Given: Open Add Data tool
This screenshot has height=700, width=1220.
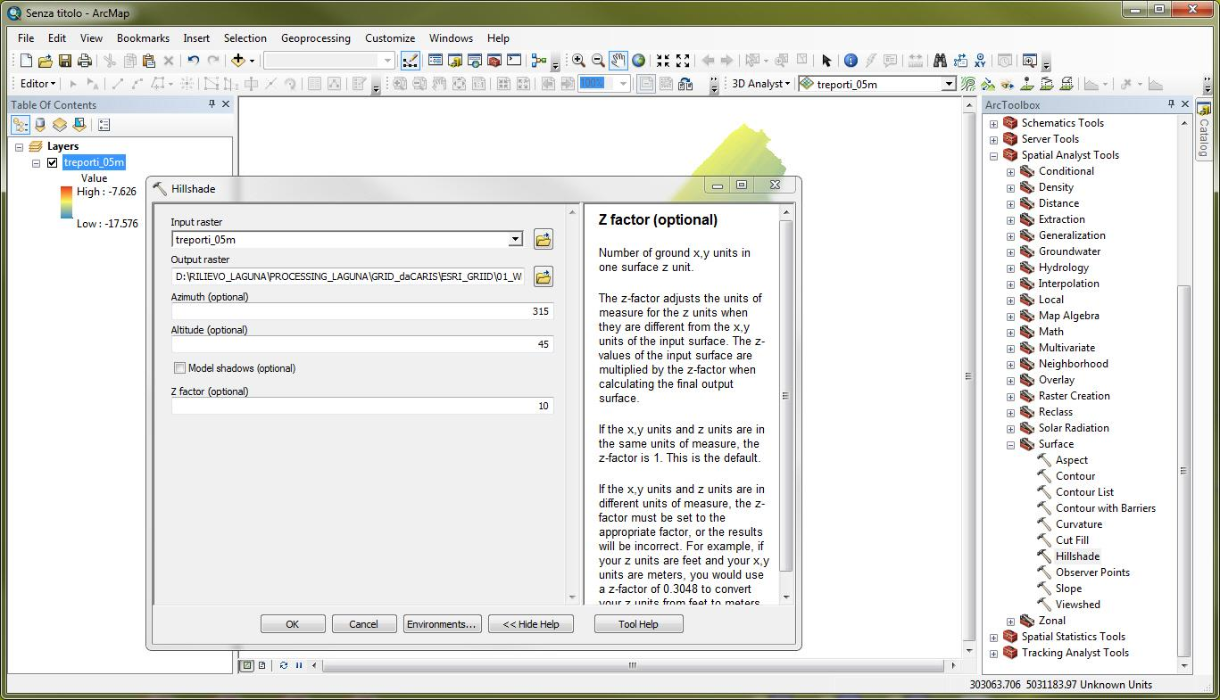Looking at the screenshot, I should (238, 61).
